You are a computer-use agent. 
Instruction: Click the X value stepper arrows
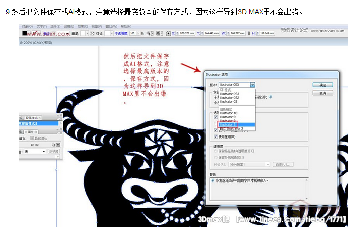click(x=177, y=33)
